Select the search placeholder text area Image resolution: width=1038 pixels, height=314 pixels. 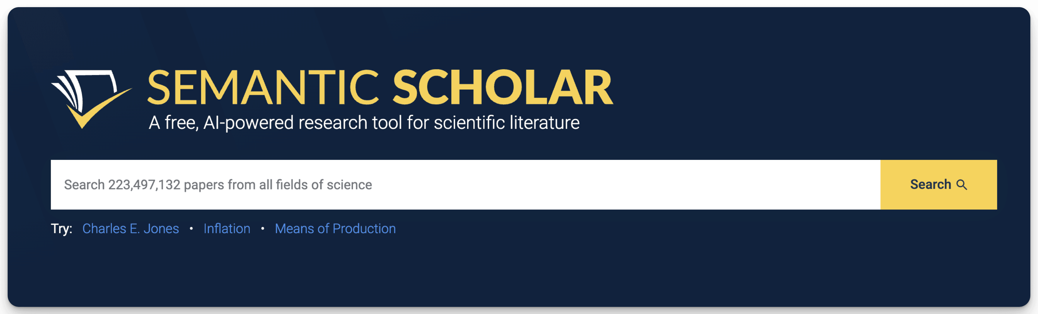(218, 185)
